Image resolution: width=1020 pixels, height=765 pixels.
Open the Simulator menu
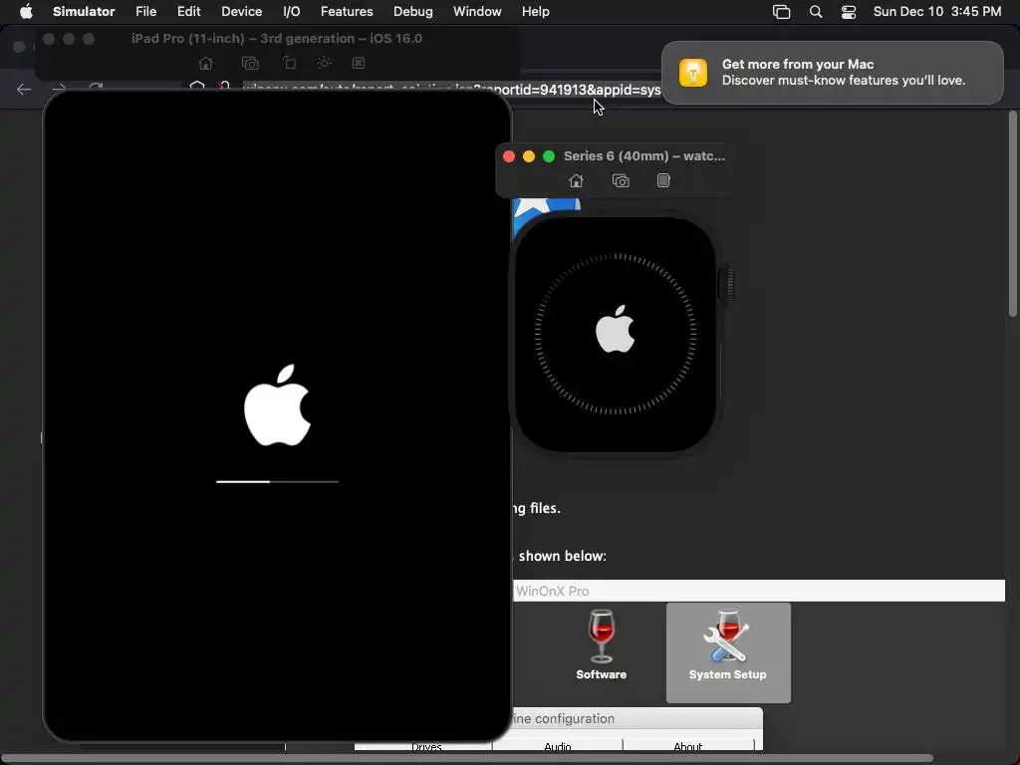tap(84, 11)
